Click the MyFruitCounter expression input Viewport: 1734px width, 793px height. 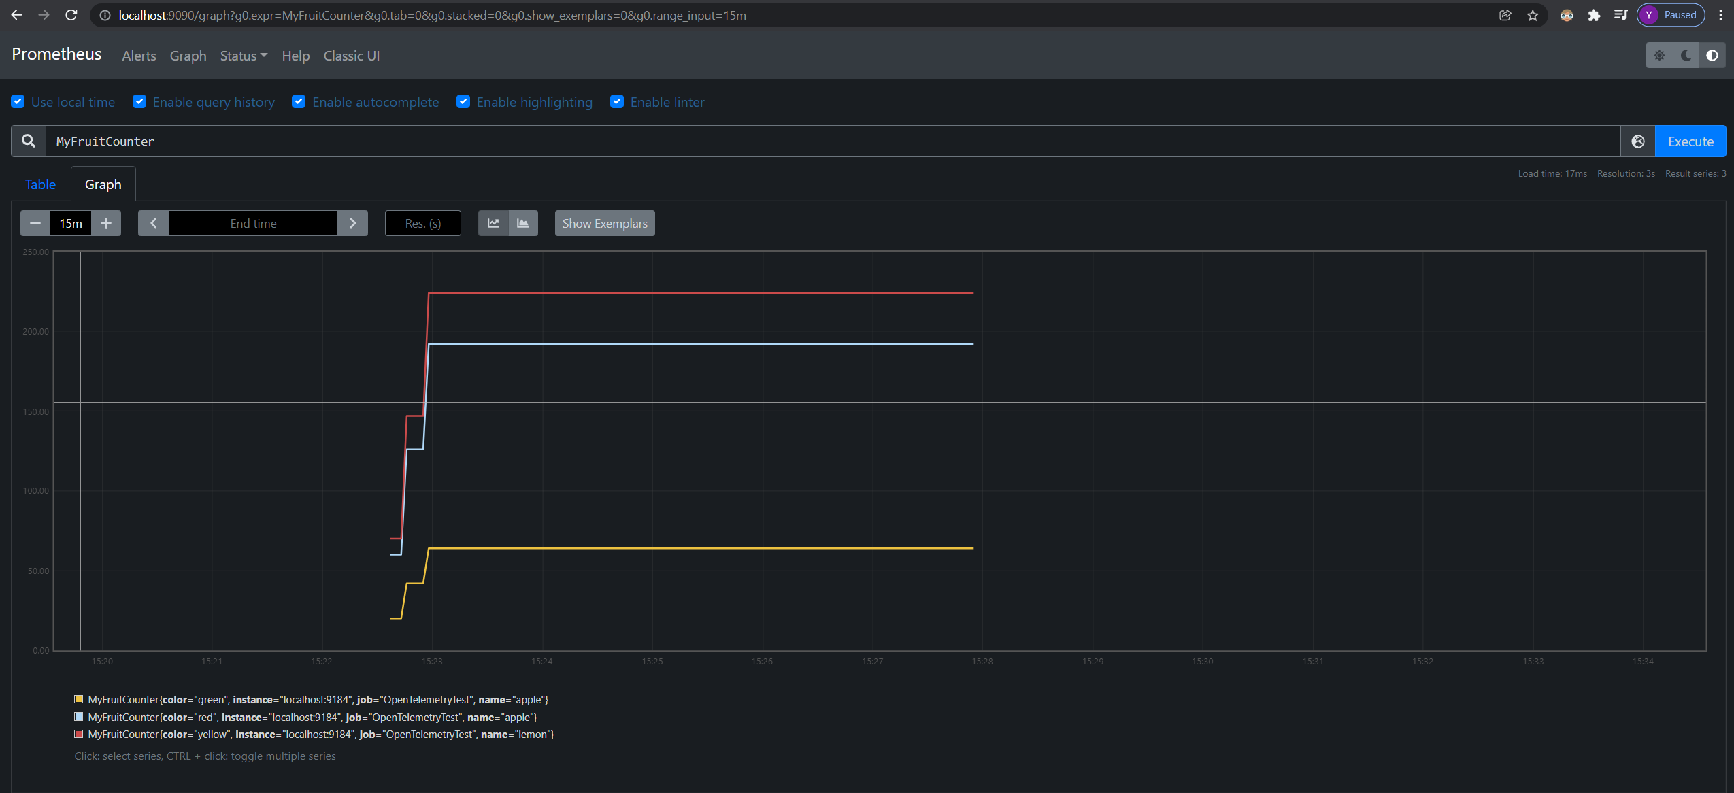click(833, 141)
